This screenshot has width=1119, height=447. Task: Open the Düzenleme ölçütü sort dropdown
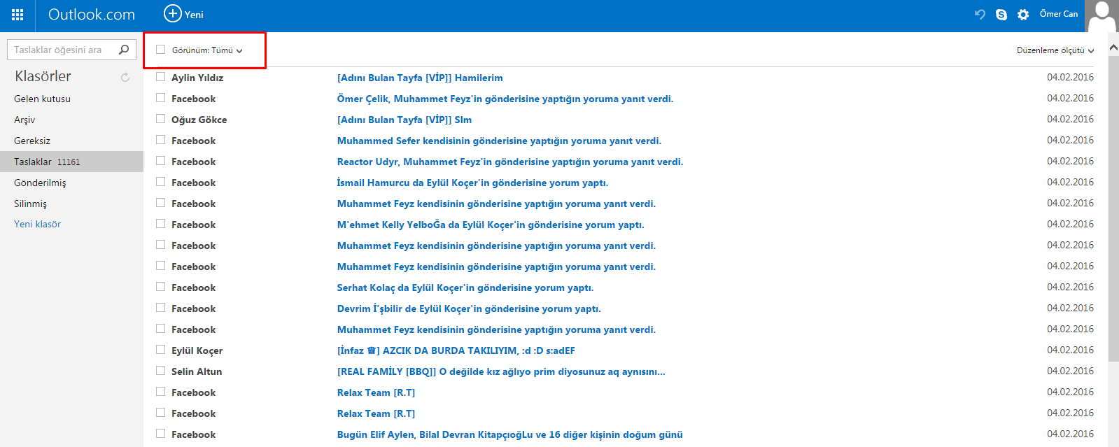[1055, 50]
